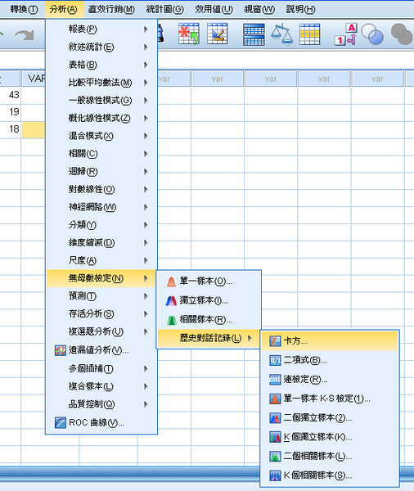Expand 複選題分析(U) submenu
This screenshot has height=491, width=414.
click(x=101, y=332)
